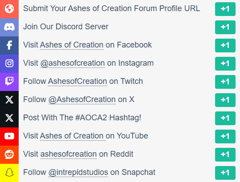Click the X icon beside #AOCA2 hashtag entry
Image resolution: width=240 pixels, height=182 pixels.
(9, 118)
